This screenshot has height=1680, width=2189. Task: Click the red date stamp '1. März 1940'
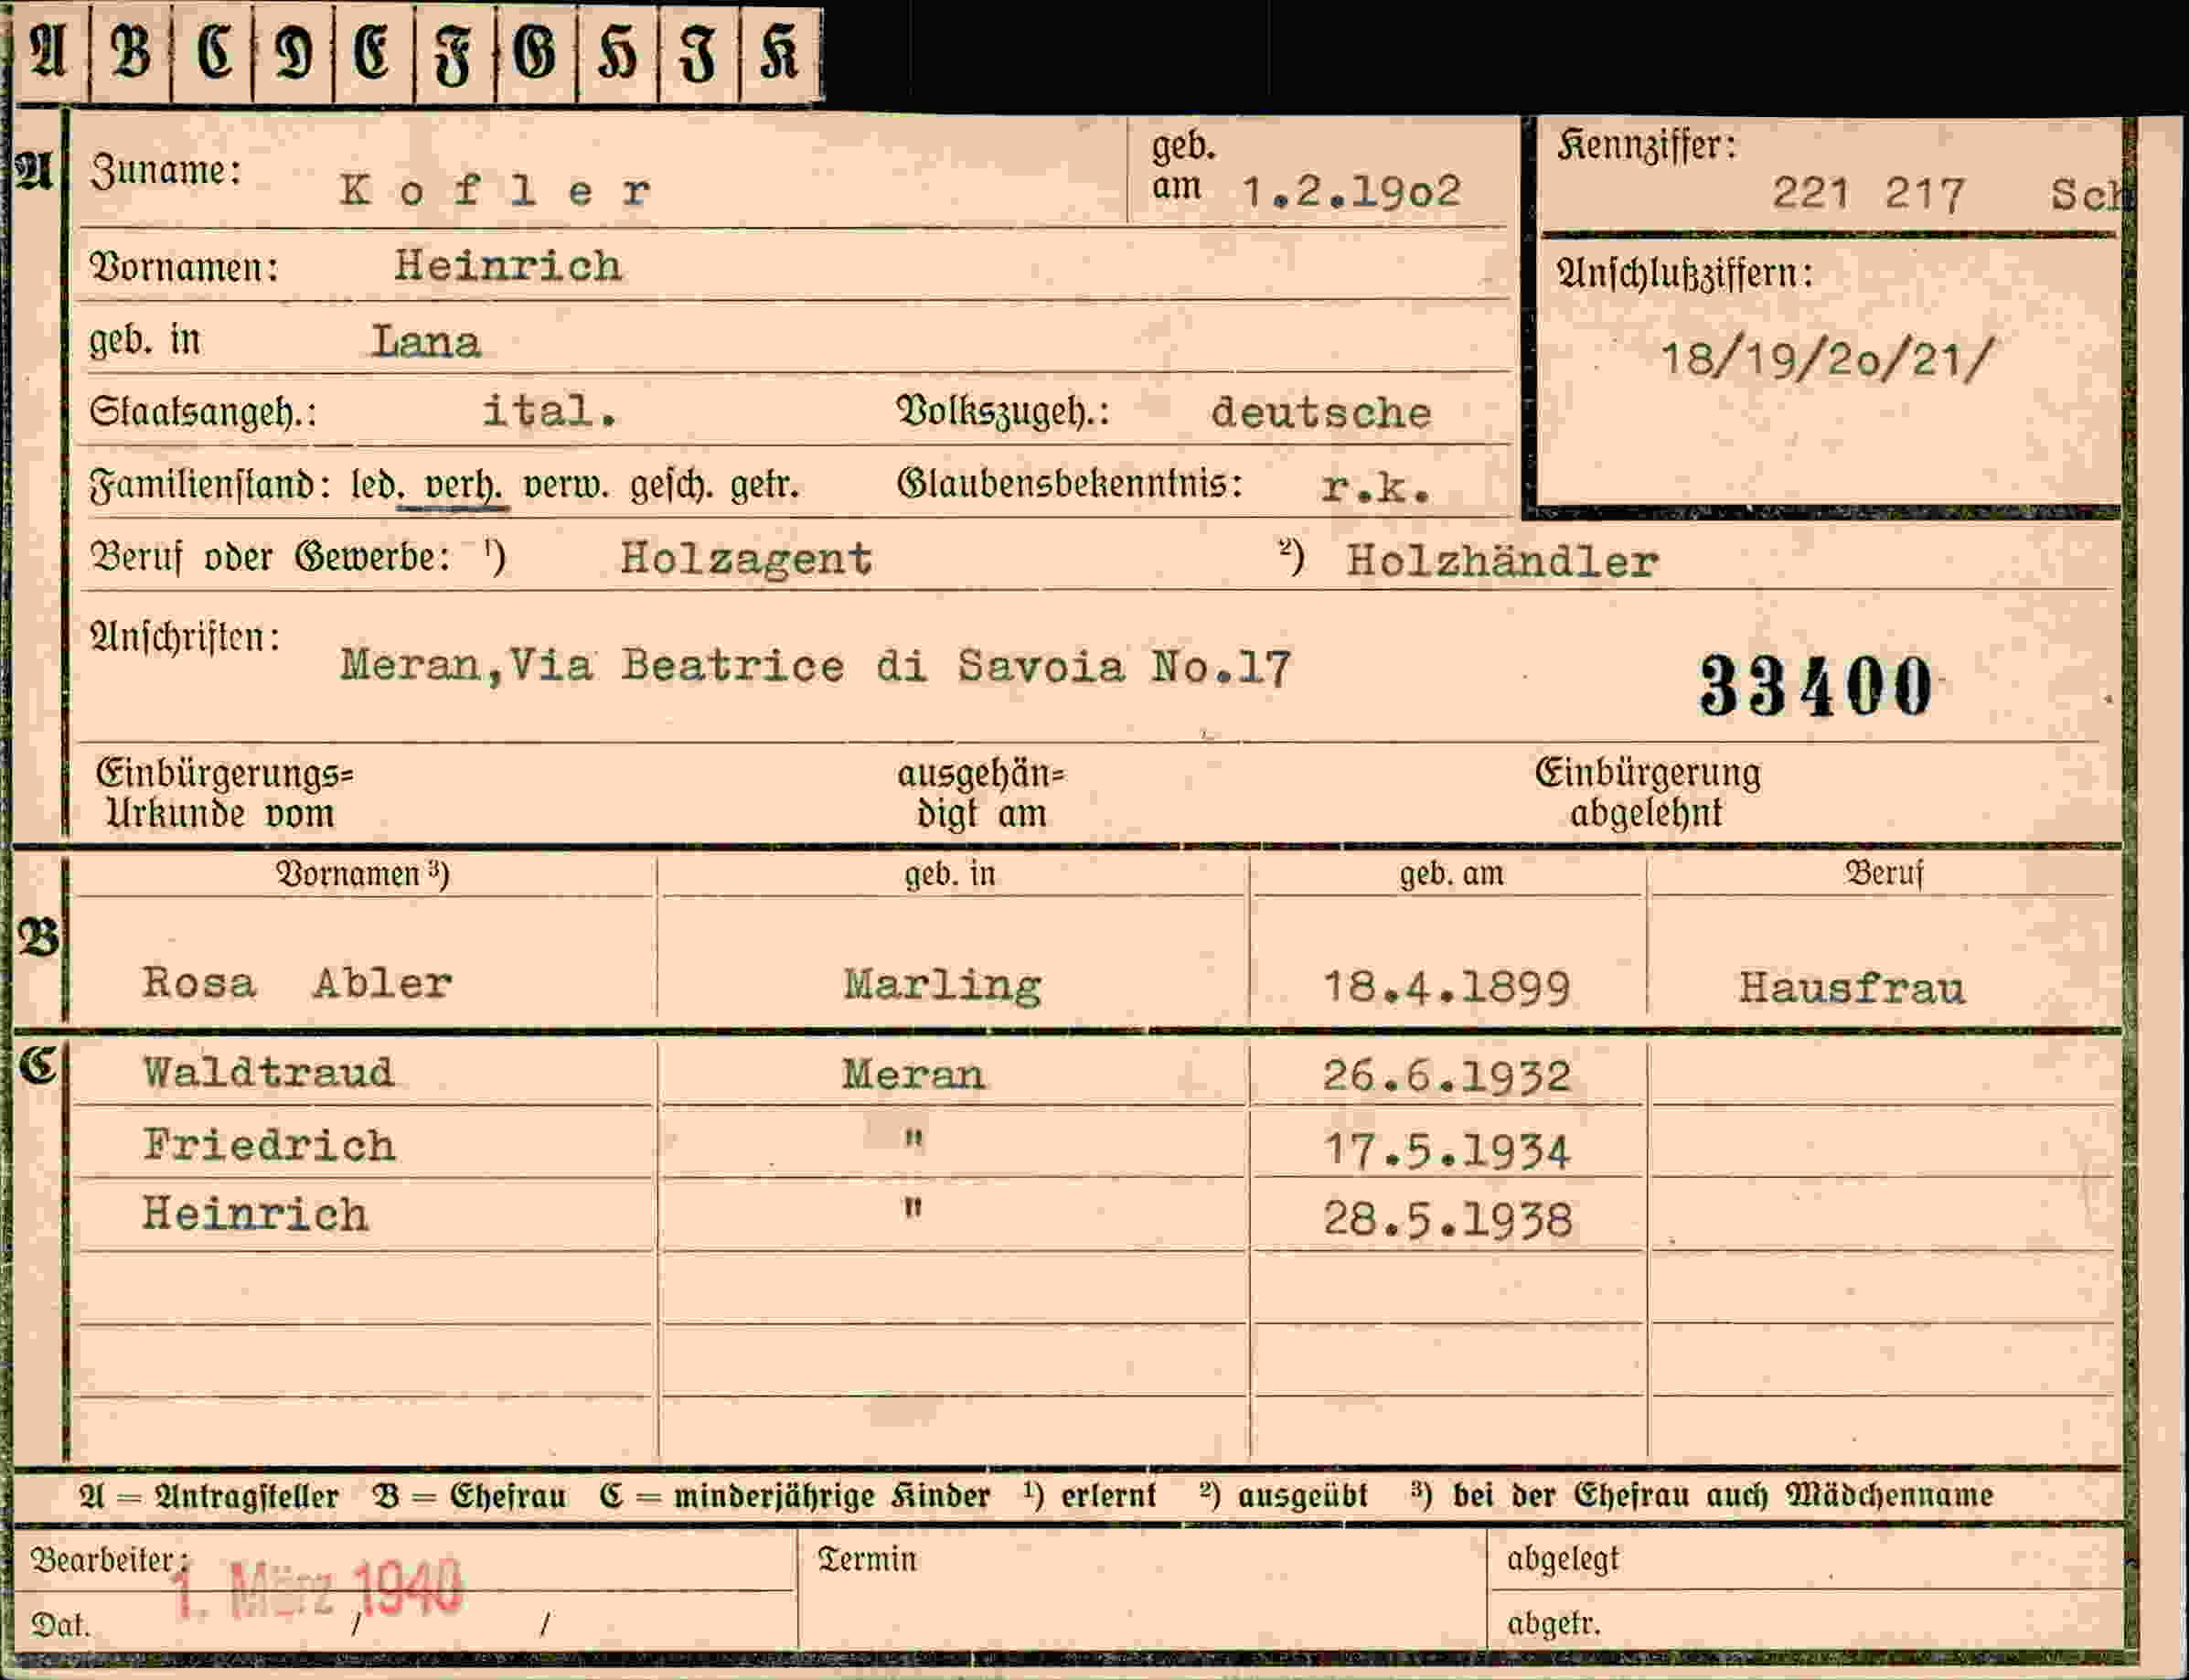tap(318, 1588)
